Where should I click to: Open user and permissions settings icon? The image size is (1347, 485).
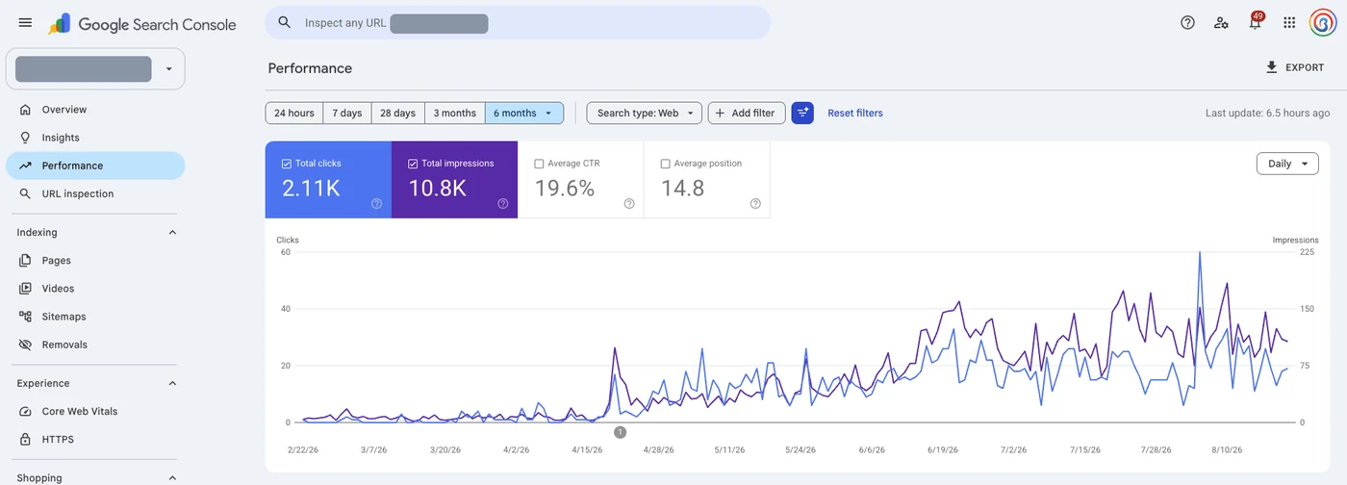[x=1221, y=23]
